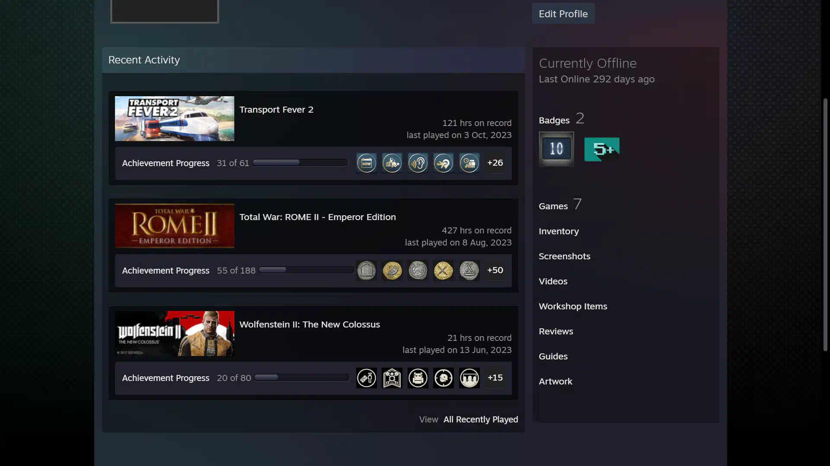This screenshot has height=466, width=830.
Task: Click 'last played on 3 Oct, 2023' text
Action: 459,135
